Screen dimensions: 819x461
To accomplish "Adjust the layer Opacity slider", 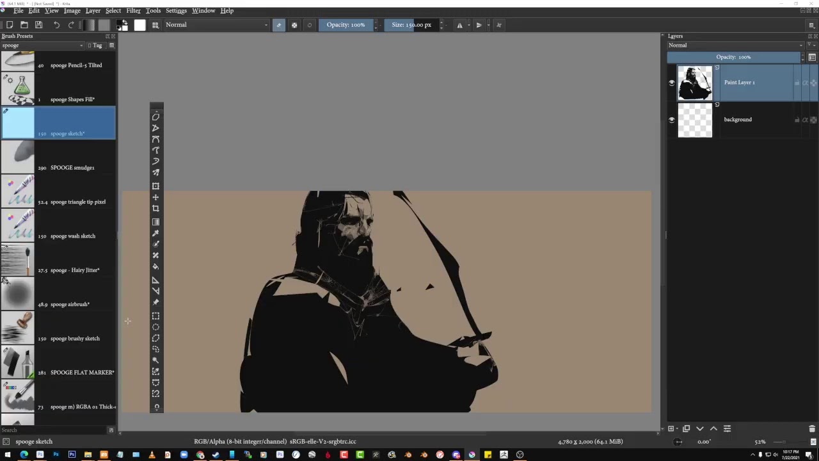I will click(734, 57).
